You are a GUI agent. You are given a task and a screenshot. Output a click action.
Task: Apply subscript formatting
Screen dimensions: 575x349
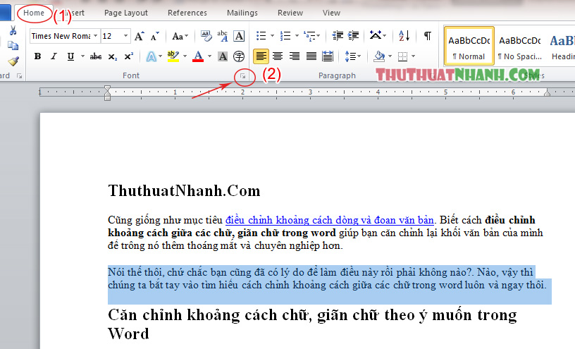112,56
